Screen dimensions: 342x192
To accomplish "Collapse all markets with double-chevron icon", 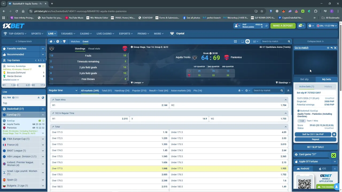I will pos(288,90).
